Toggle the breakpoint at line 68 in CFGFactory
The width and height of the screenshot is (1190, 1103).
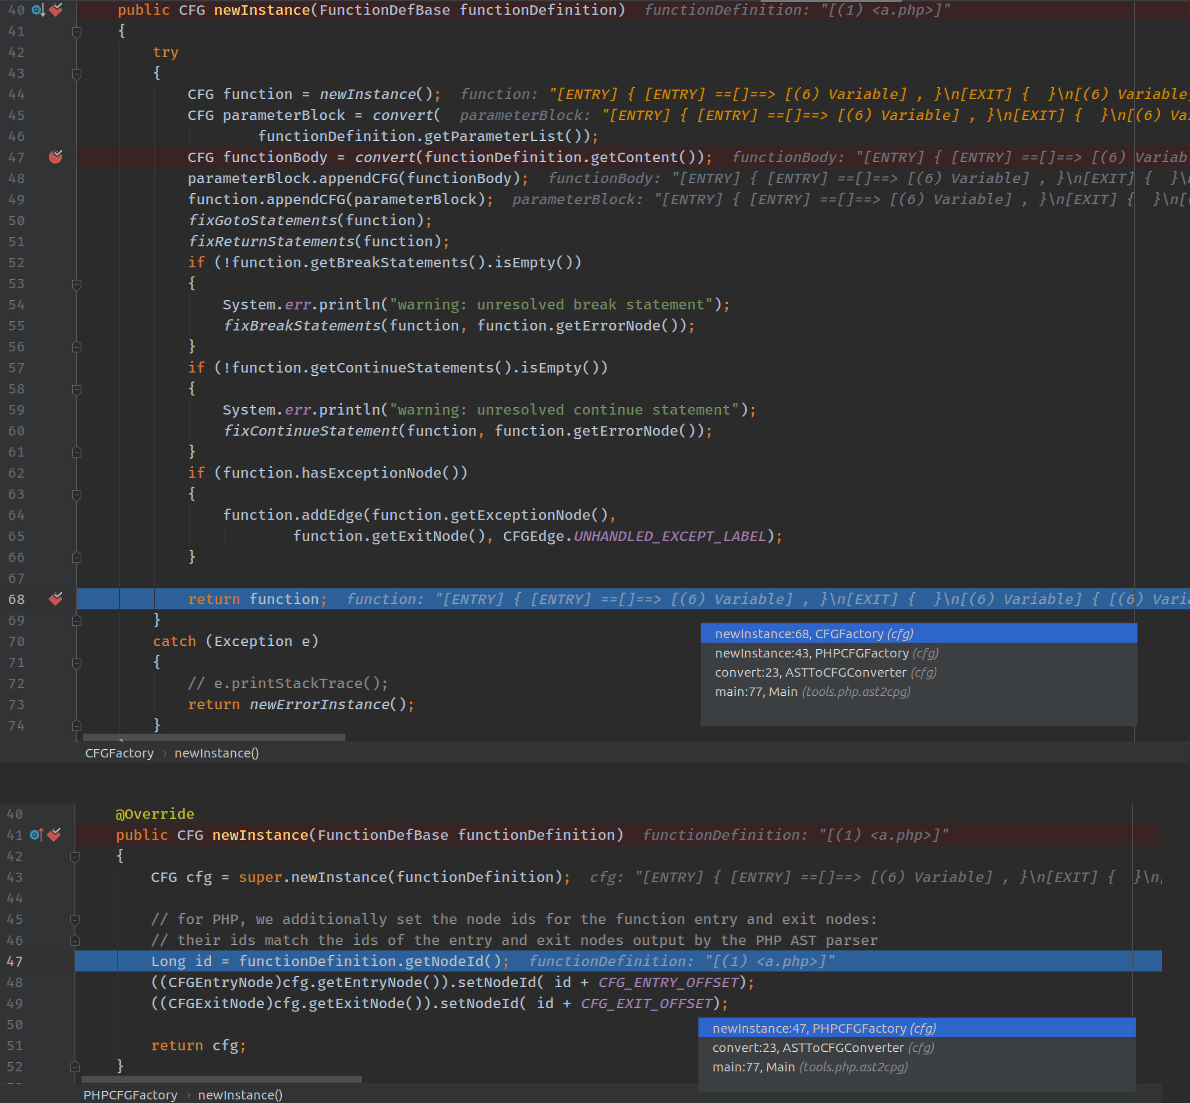[x=56, y=599]
